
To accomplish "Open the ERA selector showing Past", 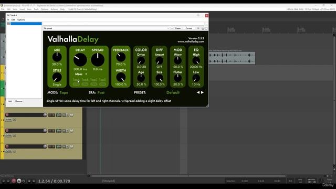I will (101, 92).
